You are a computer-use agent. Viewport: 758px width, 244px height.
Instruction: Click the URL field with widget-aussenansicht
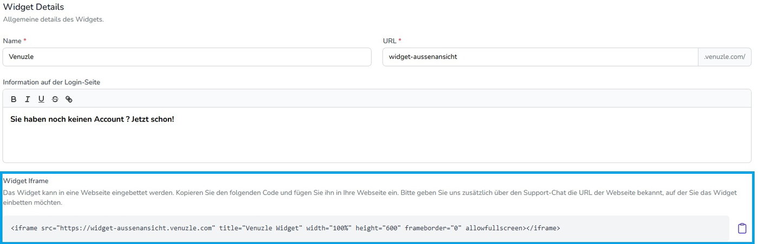[x=540, y=57]
